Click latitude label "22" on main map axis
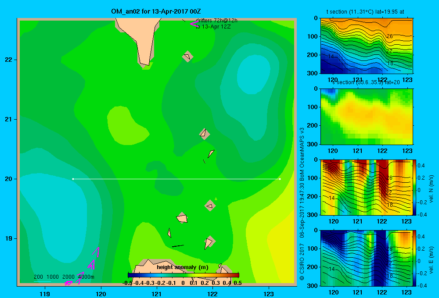The width and height of the screenshot is (439, 298). pos(8,60)
